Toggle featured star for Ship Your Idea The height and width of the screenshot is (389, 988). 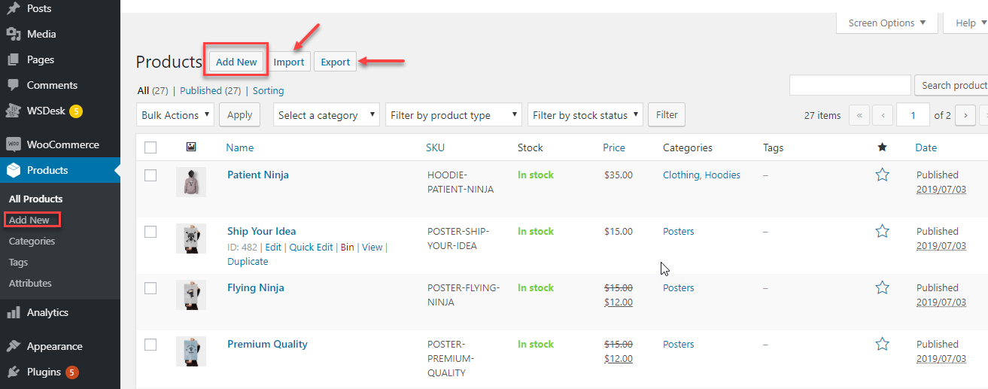tap(883, 231)
